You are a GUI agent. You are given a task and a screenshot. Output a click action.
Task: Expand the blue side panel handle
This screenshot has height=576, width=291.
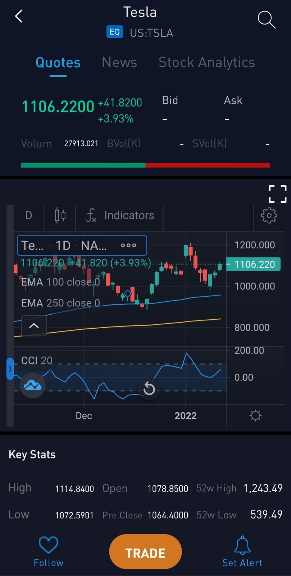10,369
